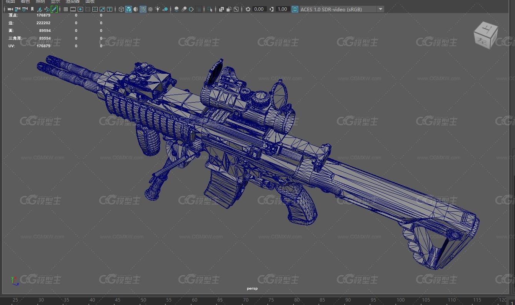Screen dimensions: 515x305
Task: Click the X-Ray Active Components icon
Action: [229, 9]
